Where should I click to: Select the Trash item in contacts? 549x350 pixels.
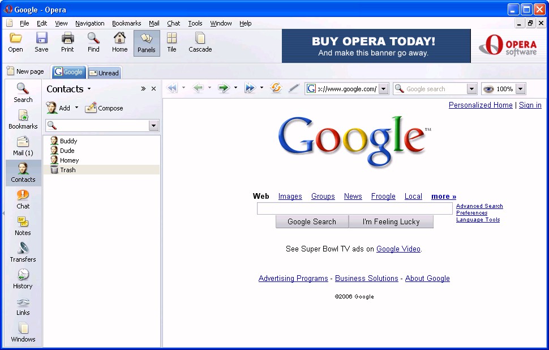101,170
